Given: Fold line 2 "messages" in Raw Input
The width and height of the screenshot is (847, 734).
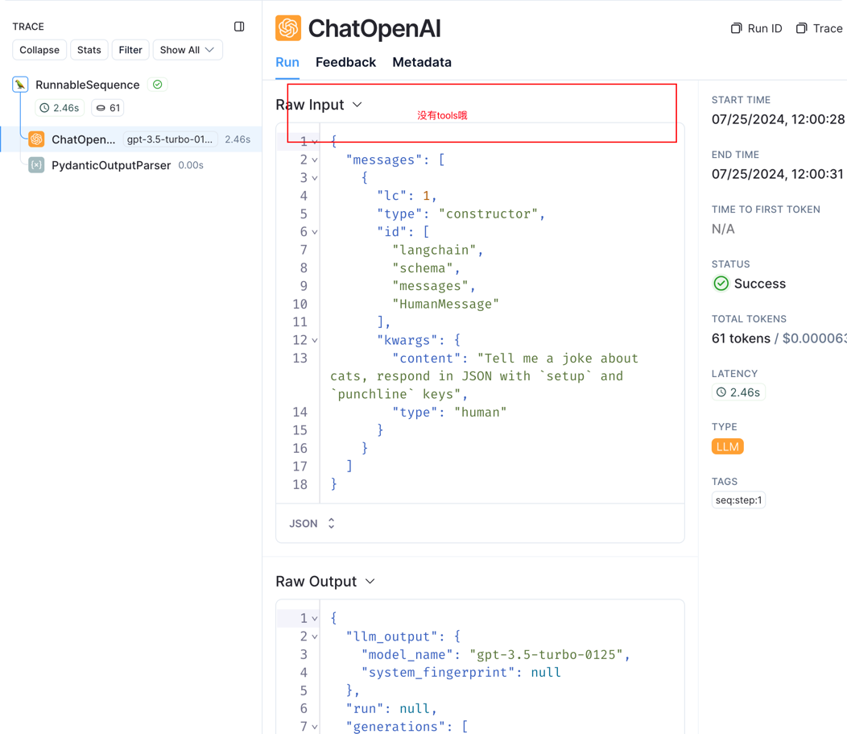Looking at the screenshot, I should (x=314, y=160).
